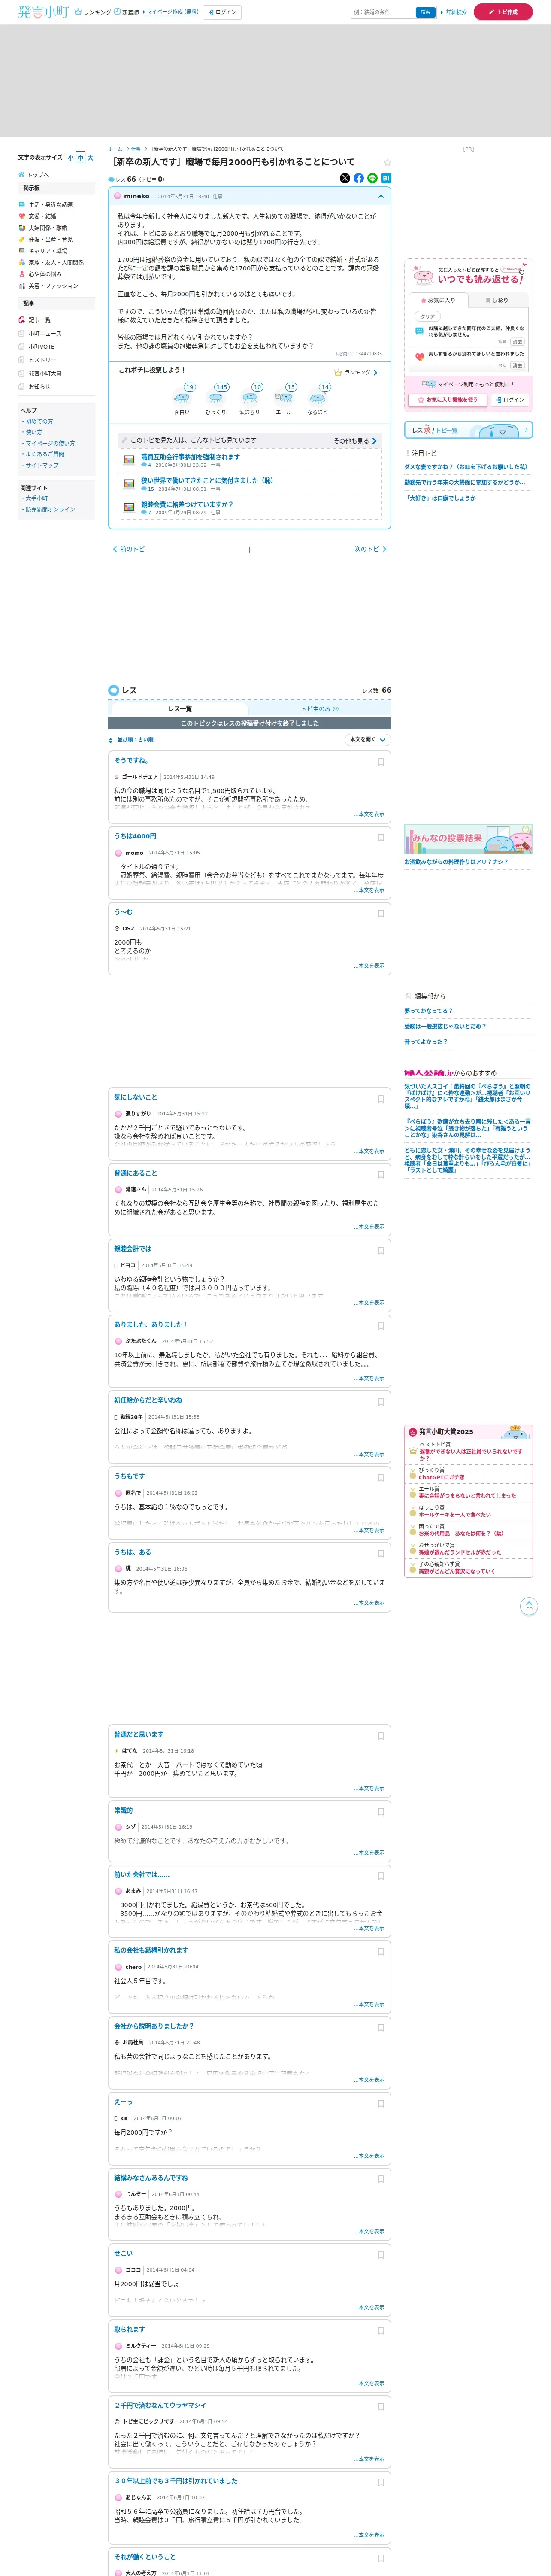The image size is (551, 2576).
Task: Set text size to 大
Action: coord(90,158)
